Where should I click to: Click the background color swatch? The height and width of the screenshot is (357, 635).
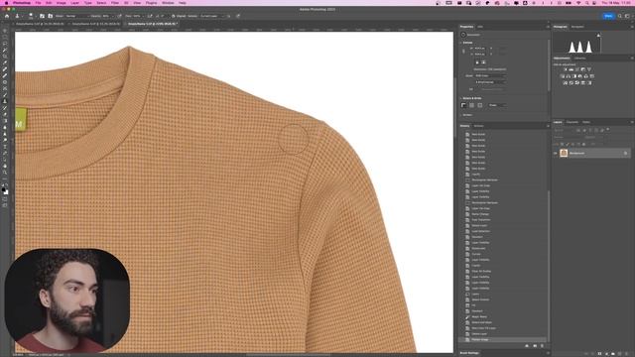(x=7, y=192)
